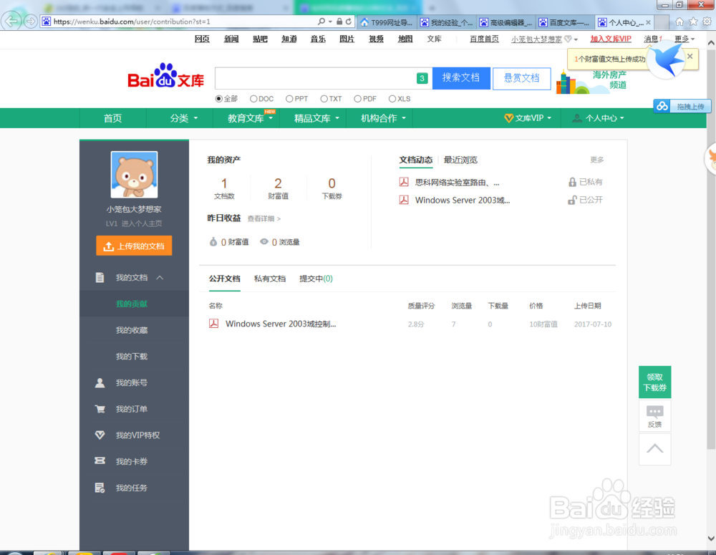Click the 我的任务 task list icon
Screen dimensions: 716x555
coord(100,488)
